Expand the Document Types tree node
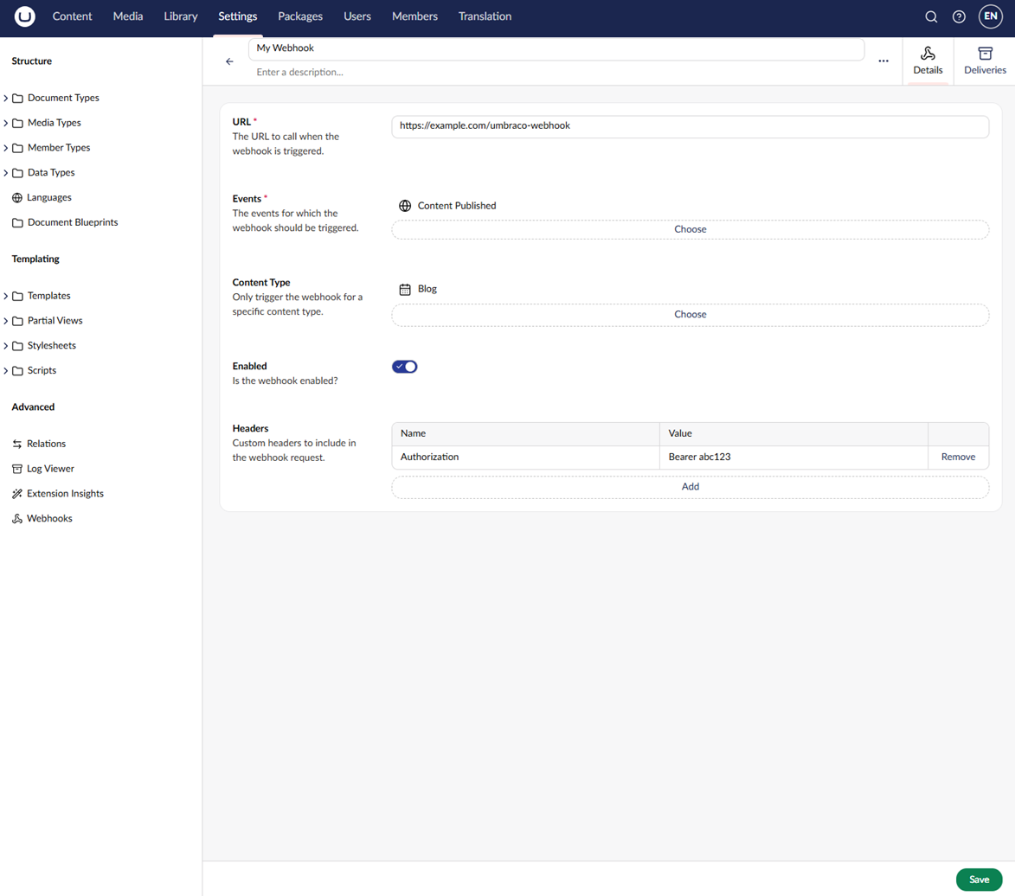This screenshot has height=896, width=1015. [6, 99]
